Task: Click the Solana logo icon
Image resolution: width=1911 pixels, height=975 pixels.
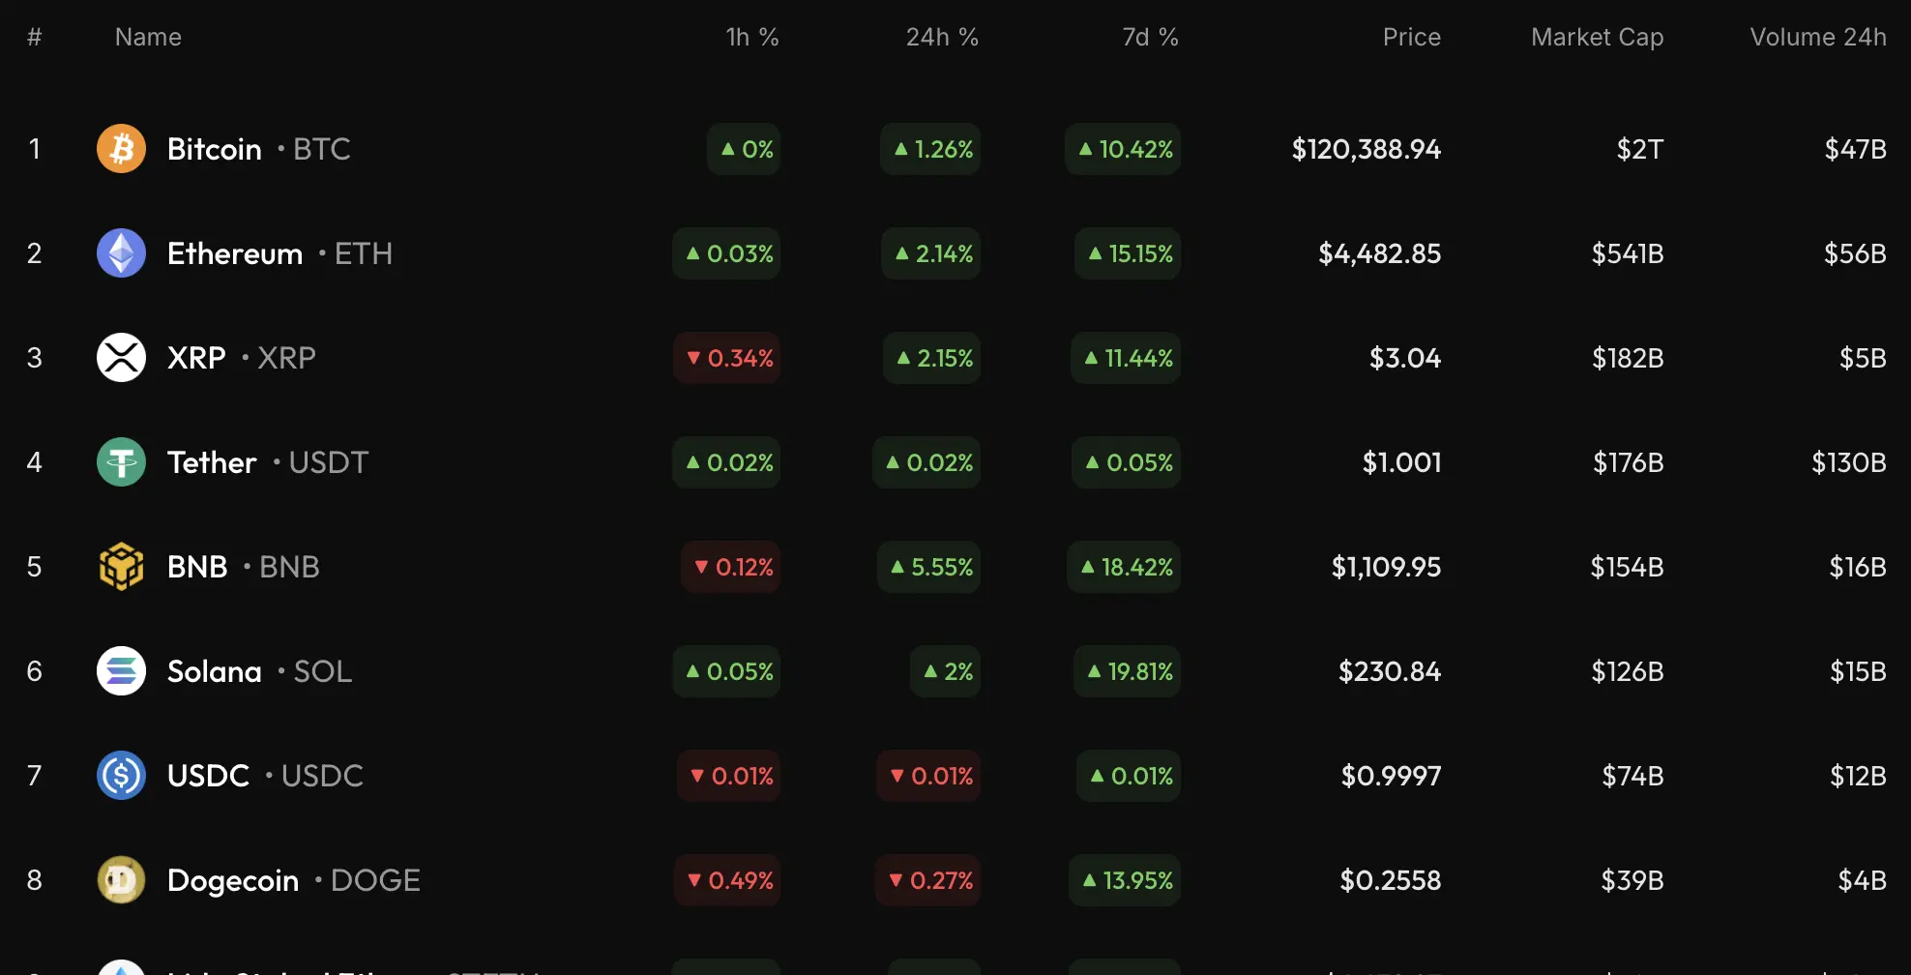Action: (x=121, y=671)
